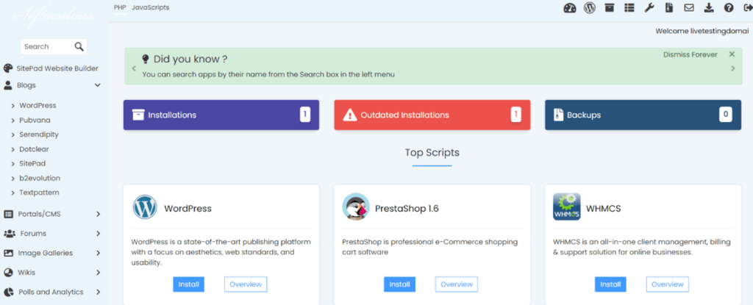Click Install for PrestaShop 1.6
The image size is (753, 305).
399,284
